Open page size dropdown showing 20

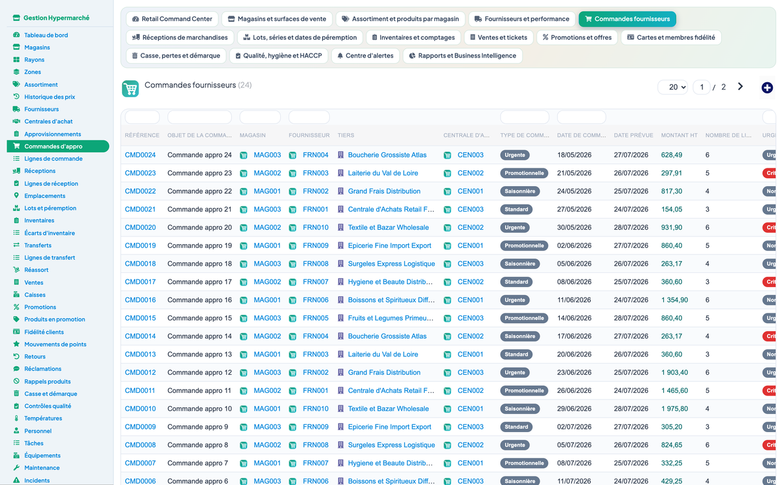(x=673, y=87)
